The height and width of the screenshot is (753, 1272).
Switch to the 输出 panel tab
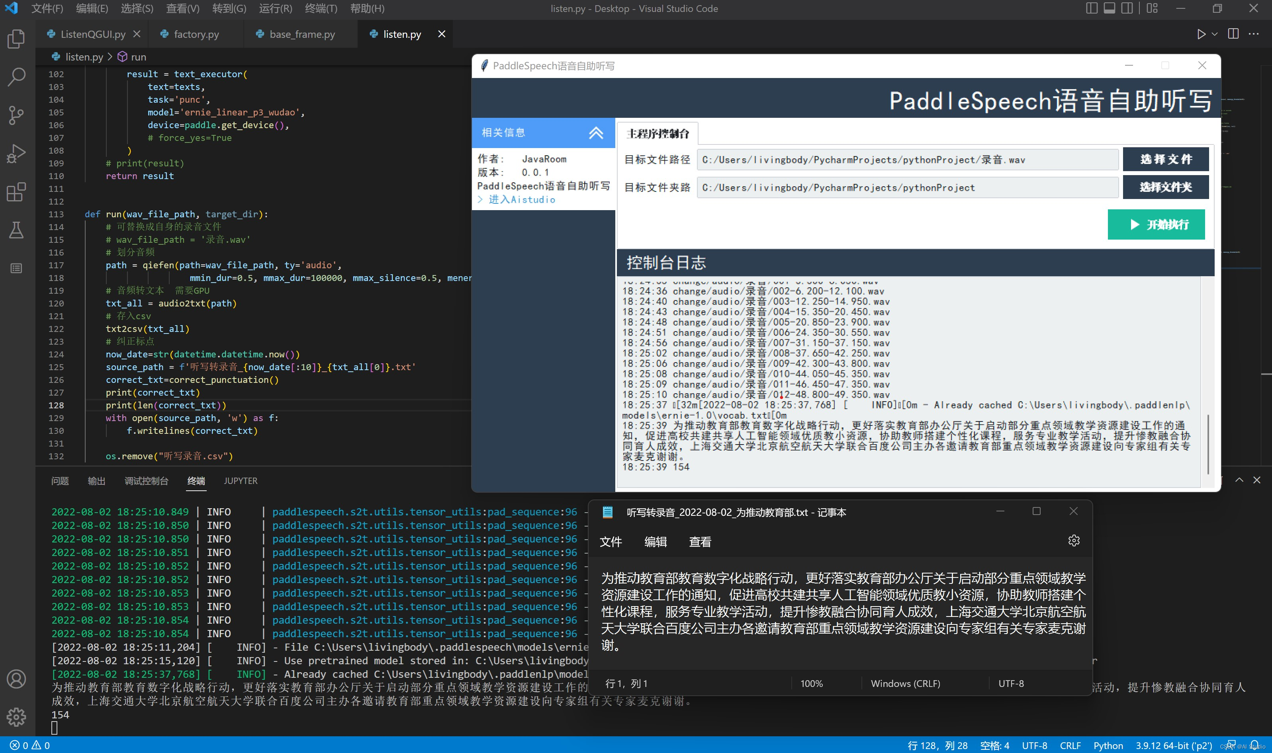(96, 480)
